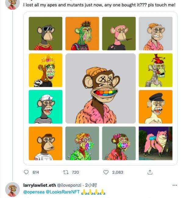The image size is (182, 198).
Task: Open the @opensea mention link
Action: [34, 192]
